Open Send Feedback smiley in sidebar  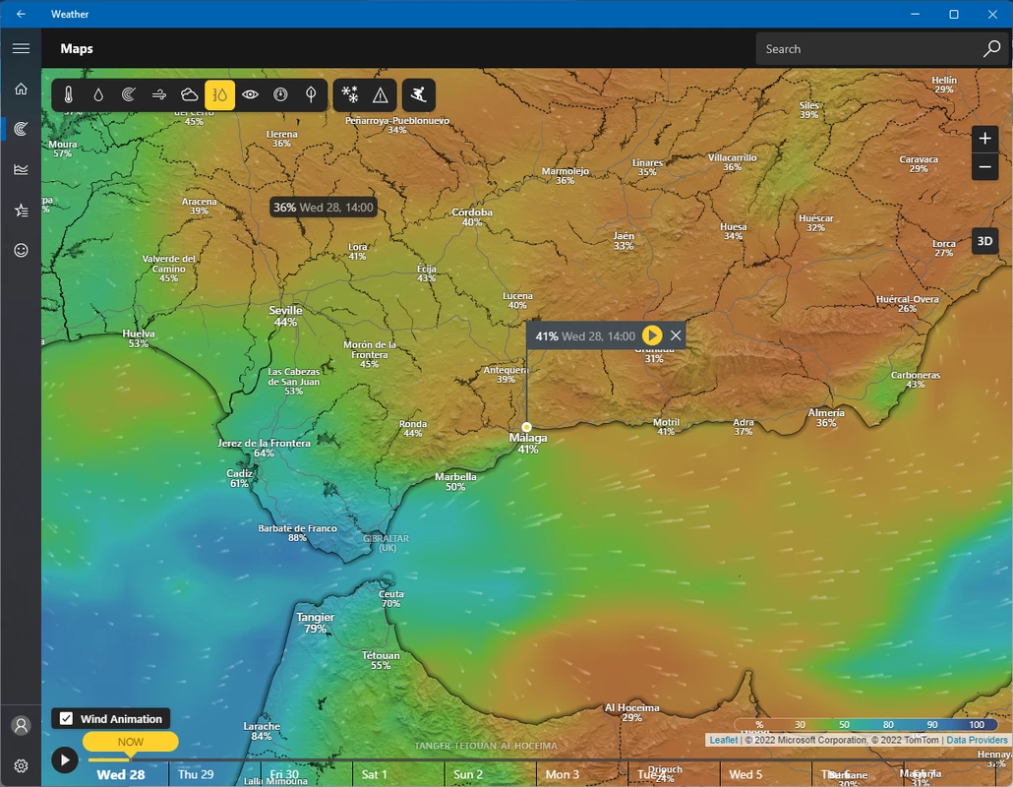[21, 250]
